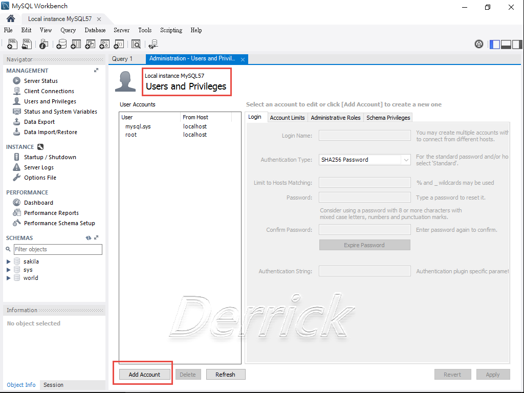Screen dimensions: 524x393
Task: Toggle the bottom output panel
Action: click(506, 44)
